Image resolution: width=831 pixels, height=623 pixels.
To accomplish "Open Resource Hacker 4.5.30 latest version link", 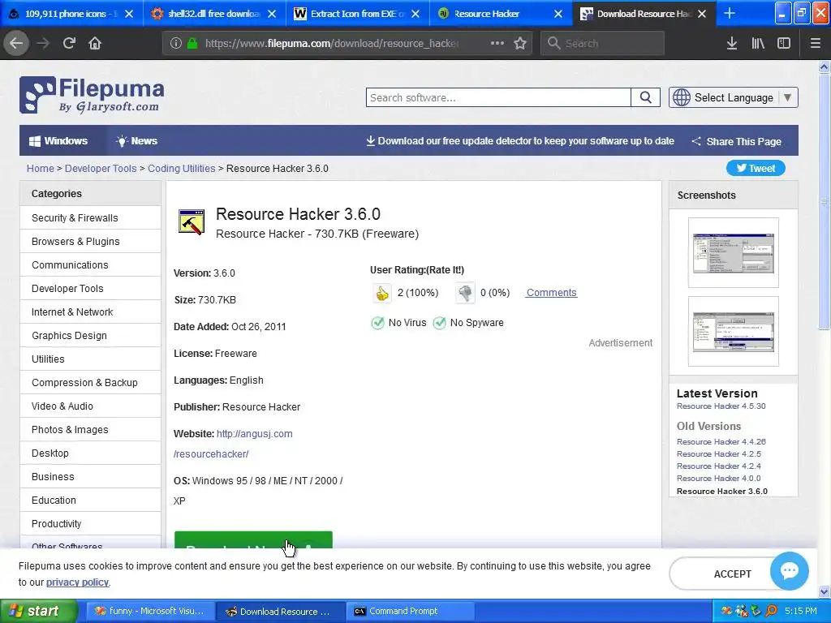I will pyautogui.click(x=721, y=406).
